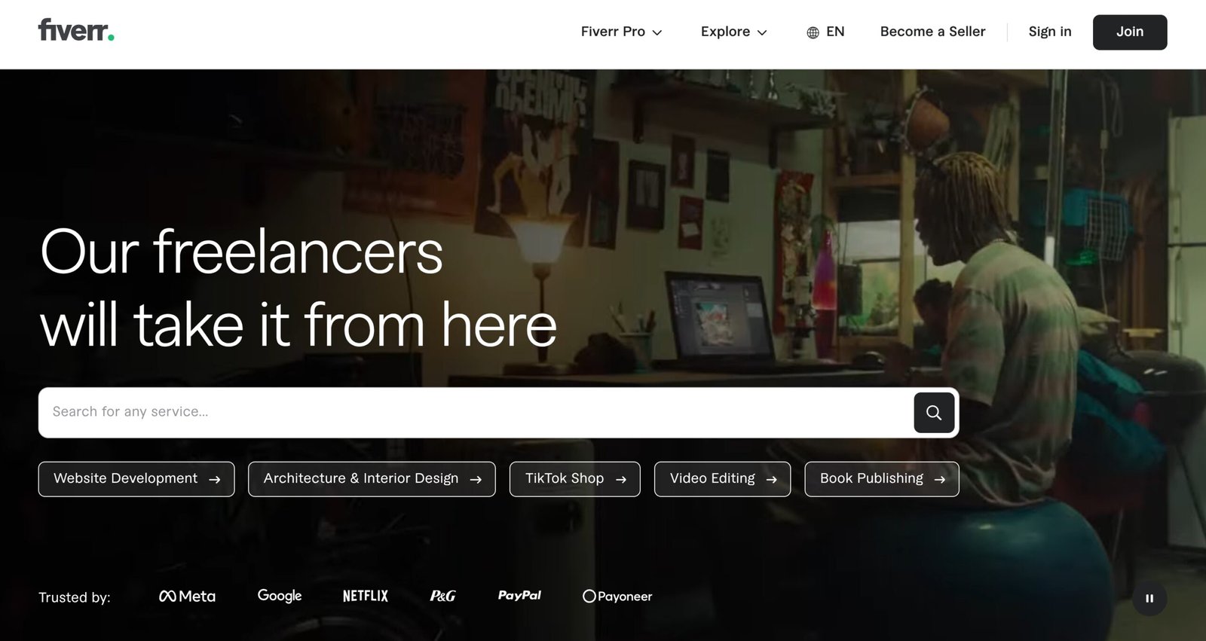
Task: Click the Meta logo in Trusted by
Action: tap(187, 596)
